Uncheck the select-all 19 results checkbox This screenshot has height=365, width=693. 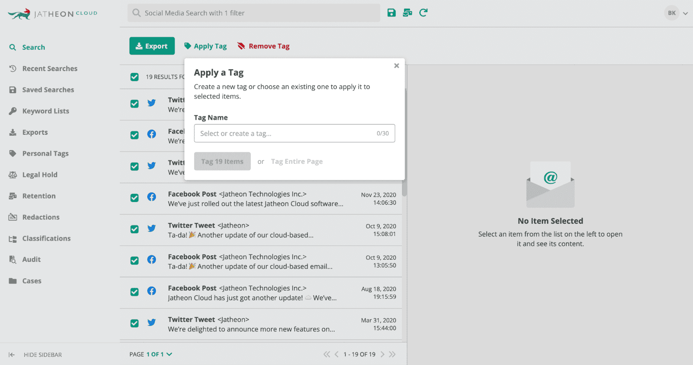click(135, 77)
